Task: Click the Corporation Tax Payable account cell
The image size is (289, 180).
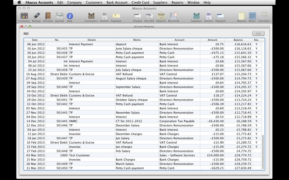Action: click(x=179, y=121)
